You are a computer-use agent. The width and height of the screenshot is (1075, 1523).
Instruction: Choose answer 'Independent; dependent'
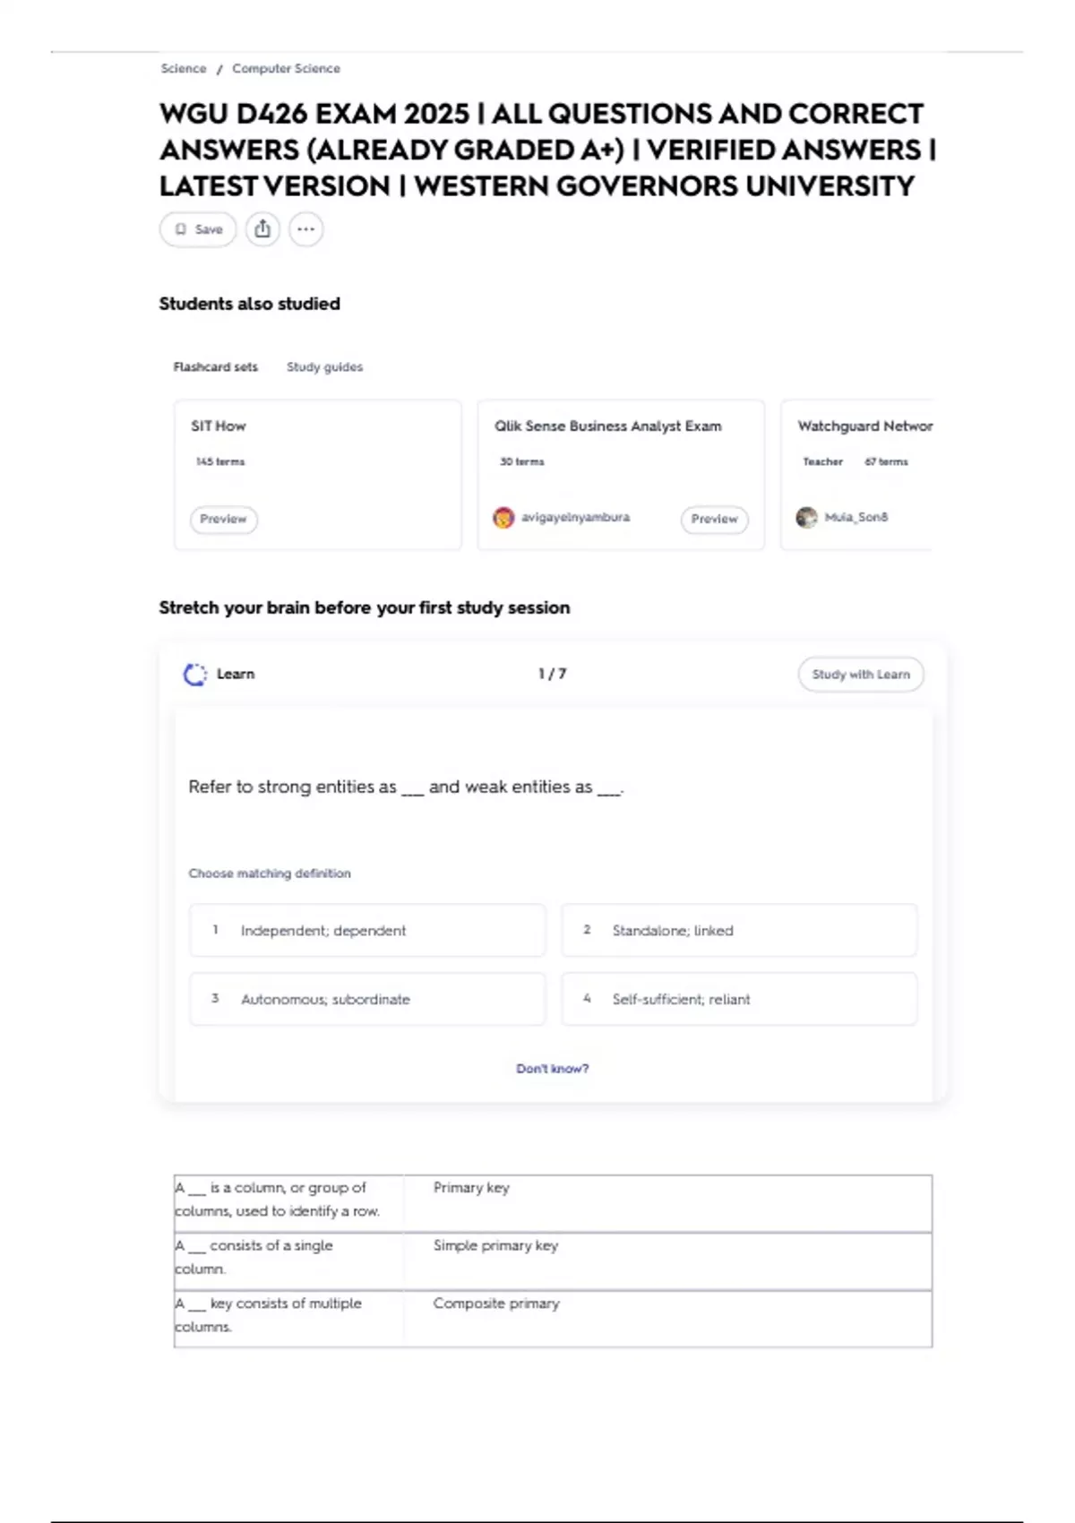pos(367,931)
